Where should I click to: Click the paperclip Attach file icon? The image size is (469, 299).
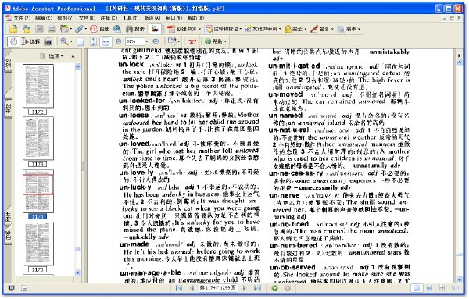pyautogui.click(x=81, y=29)
